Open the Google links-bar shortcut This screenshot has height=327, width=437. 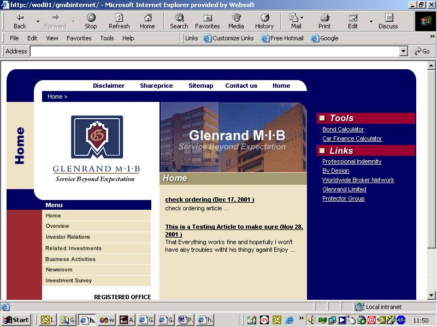324,38
